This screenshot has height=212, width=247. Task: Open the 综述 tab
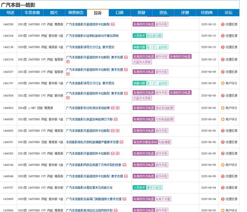[11, 13]
